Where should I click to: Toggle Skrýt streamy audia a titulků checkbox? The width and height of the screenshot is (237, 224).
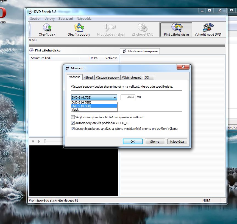(73, 117)
